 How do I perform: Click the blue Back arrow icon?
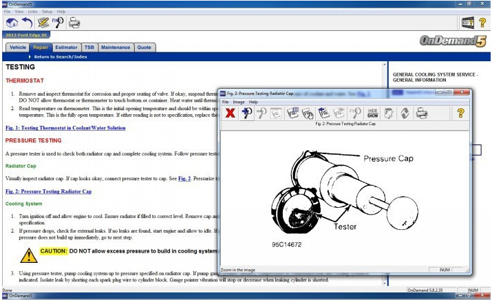(28, 23)
